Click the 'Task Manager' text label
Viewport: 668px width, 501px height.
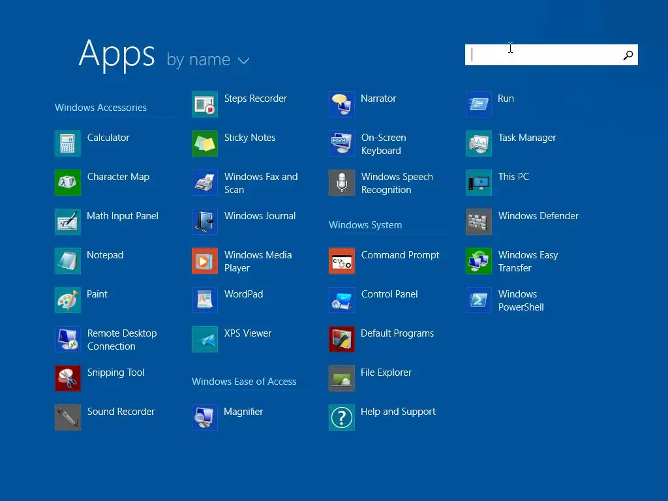[527, 138]
